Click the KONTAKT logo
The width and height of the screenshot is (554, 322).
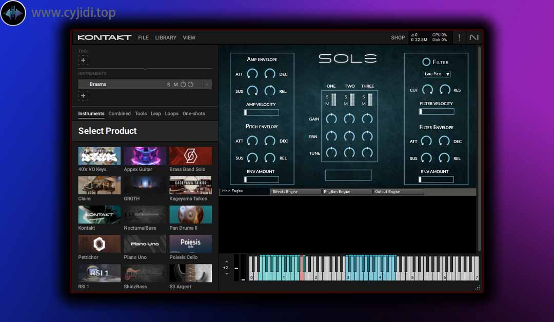click(105, 37)
